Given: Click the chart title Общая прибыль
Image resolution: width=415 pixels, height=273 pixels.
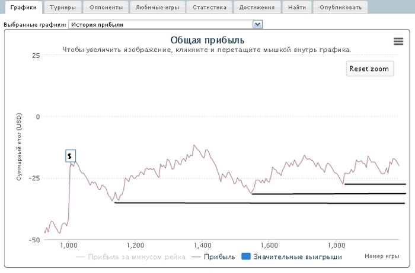Looking at the screenshot, I should [207, 40].
